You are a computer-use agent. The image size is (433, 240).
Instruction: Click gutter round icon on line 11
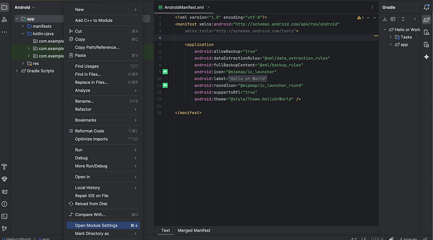[165, 85]
